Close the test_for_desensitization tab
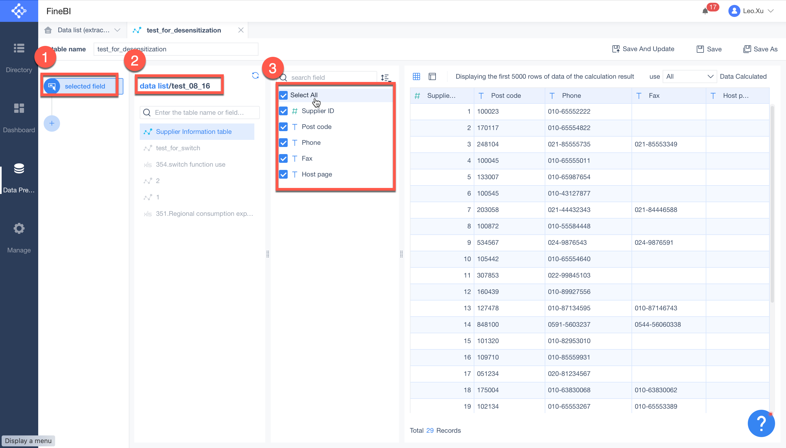Image resolution: width=786 pixels, height=448 pixels. click(x=241, y=30)
